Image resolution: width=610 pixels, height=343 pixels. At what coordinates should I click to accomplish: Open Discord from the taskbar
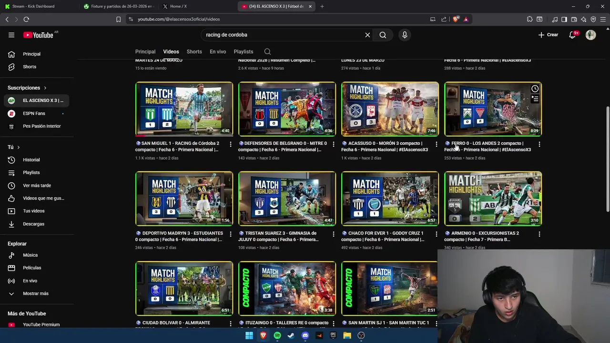[x=305, y=335]
